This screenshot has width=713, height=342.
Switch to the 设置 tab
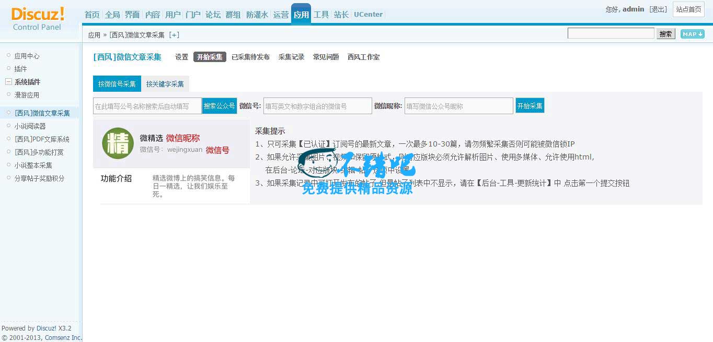click(x=181, y=57)
